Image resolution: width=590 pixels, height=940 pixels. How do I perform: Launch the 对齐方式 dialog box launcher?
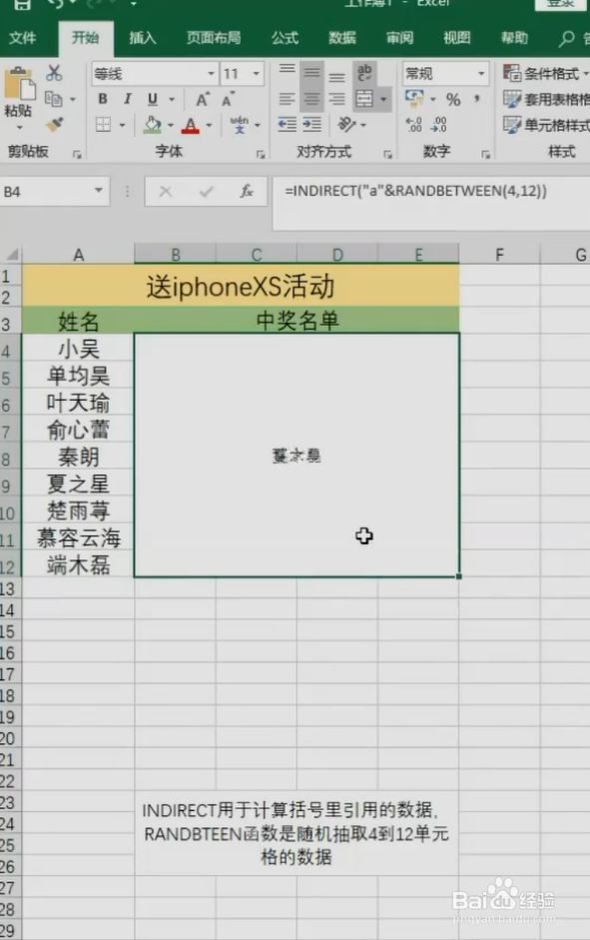[388, 155]
